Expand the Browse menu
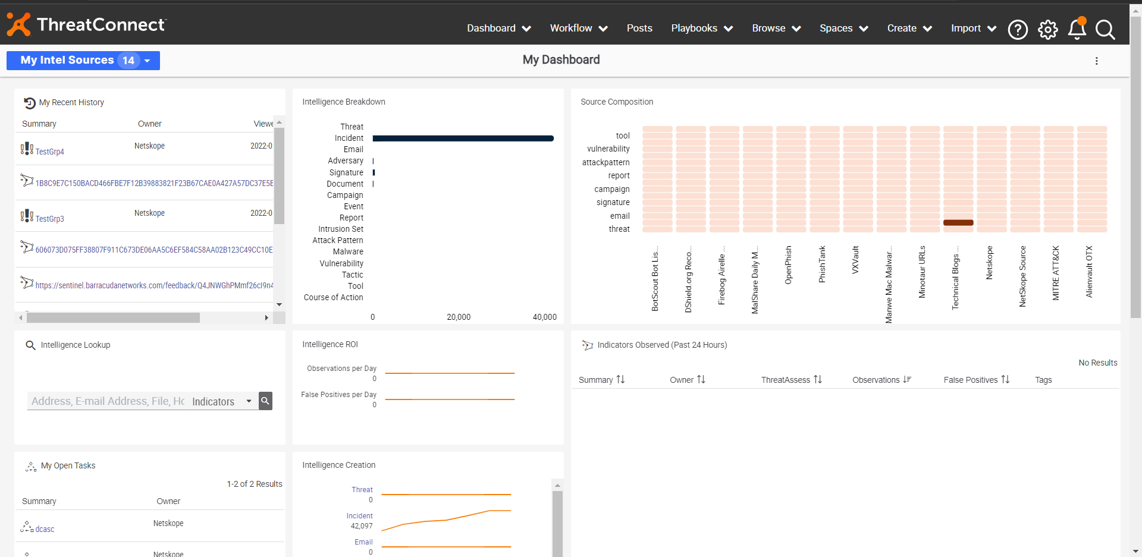Image resolution: width=1142 pixels, height=557 pixels. tap(776, 29)
